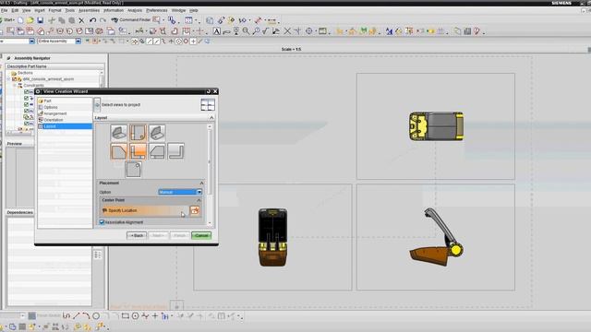Click the Preview panel header
591x332 pixels.
pyautogui.click(x=15, y=144)
